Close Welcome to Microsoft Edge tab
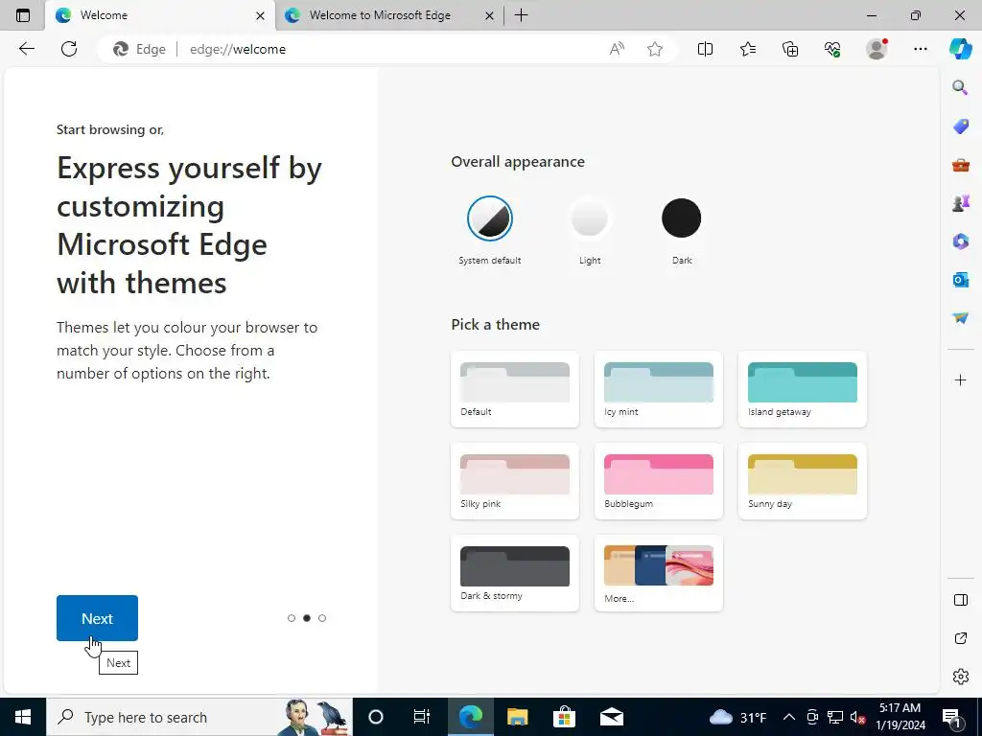Viewport: 982px width, 736px height. pos(490,15)
